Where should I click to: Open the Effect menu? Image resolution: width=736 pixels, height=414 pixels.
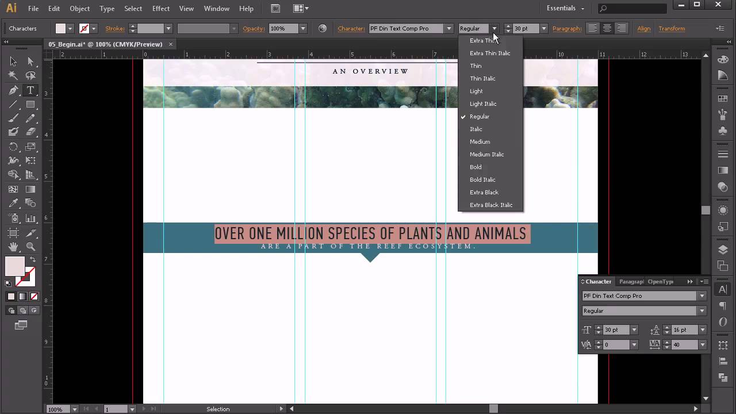click(x=161, y=9)
